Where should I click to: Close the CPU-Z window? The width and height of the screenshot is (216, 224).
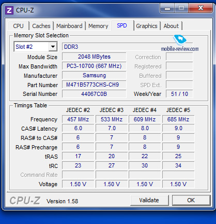point(200,8)
